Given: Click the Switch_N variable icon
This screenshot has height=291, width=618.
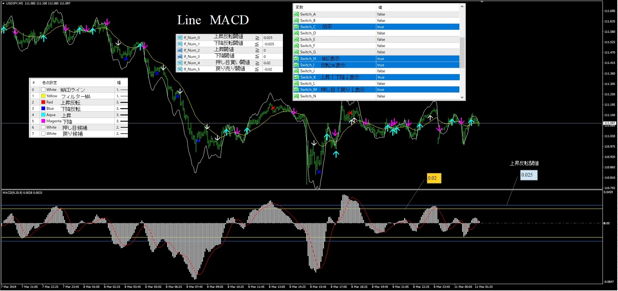Looking at the screenshot, I should click(296, 96).
